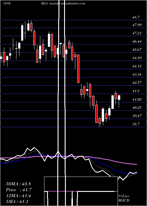Screen dimensions: 147x206
Task: Click the 44.12 price axis label
Action: 137,66
